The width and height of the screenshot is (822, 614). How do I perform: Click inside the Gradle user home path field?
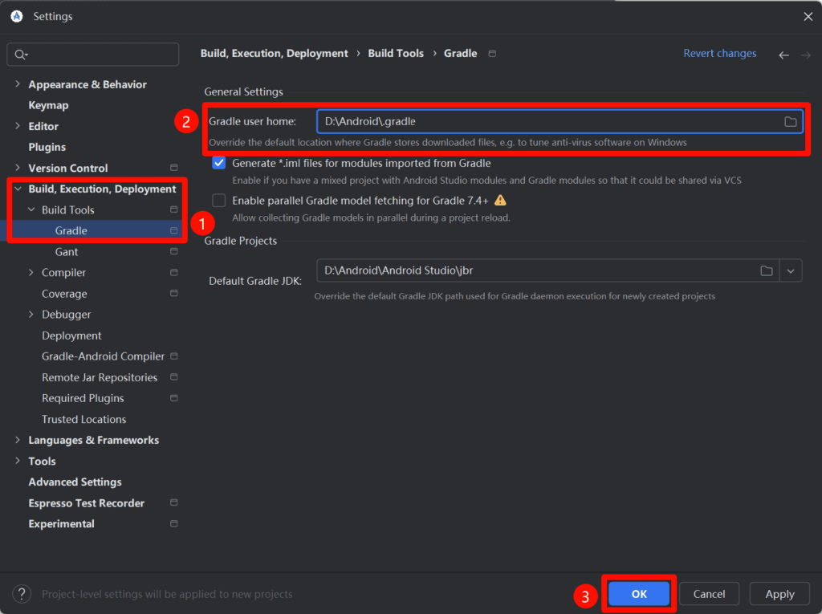coord(546,121)
